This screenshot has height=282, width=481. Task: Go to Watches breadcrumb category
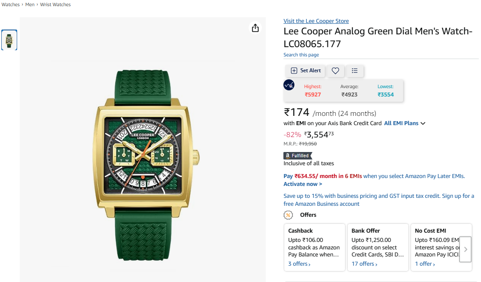(11, 4)
